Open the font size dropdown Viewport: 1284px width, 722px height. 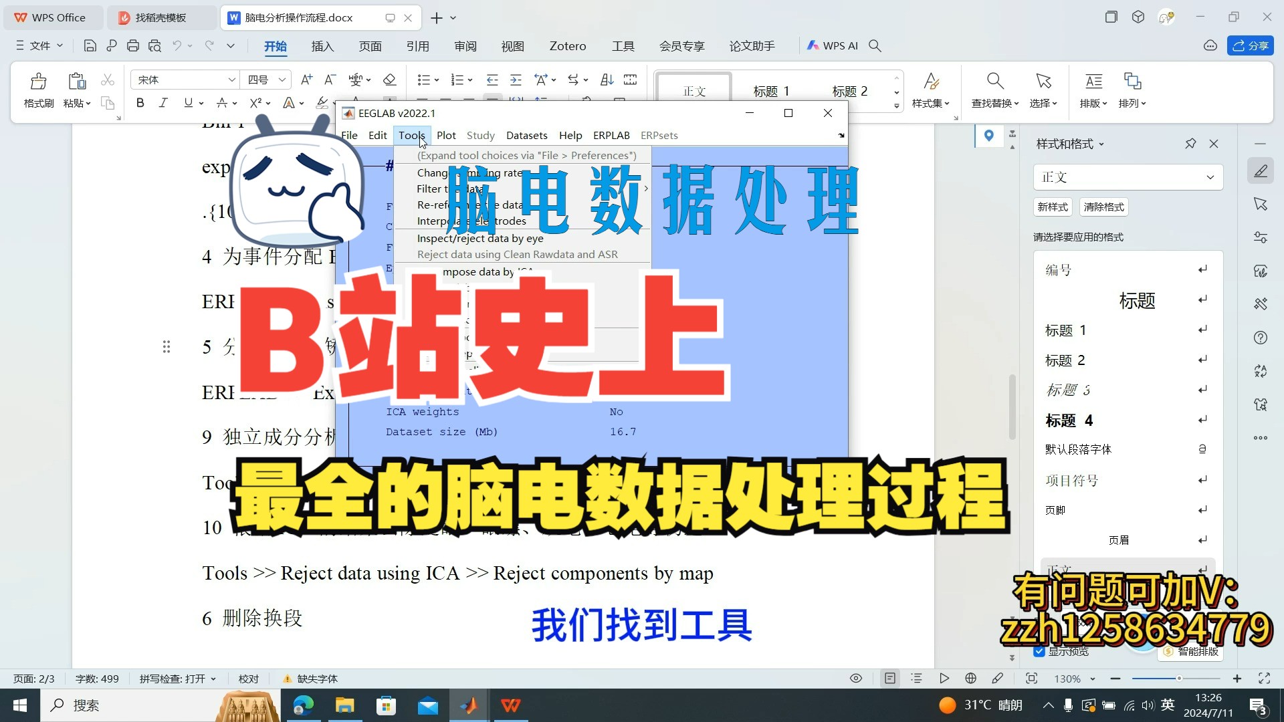[x=282, y=80]
